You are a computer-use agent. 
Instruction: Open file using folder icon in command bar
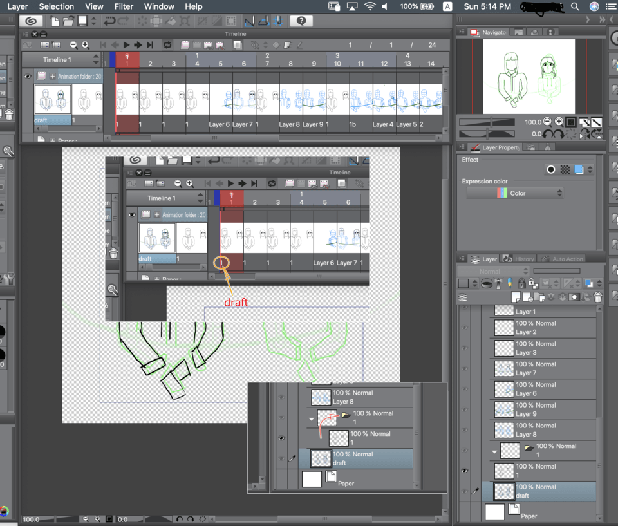(69, 21)
